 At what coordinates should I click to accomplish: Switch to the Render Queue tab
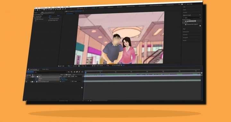45,69
